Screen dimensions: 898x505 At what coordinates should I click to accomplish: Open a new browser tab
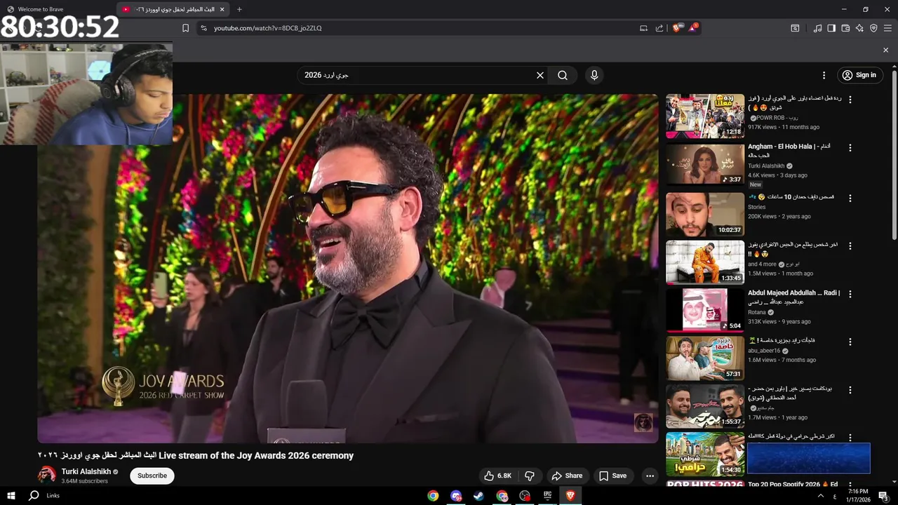tap(239, 9)
